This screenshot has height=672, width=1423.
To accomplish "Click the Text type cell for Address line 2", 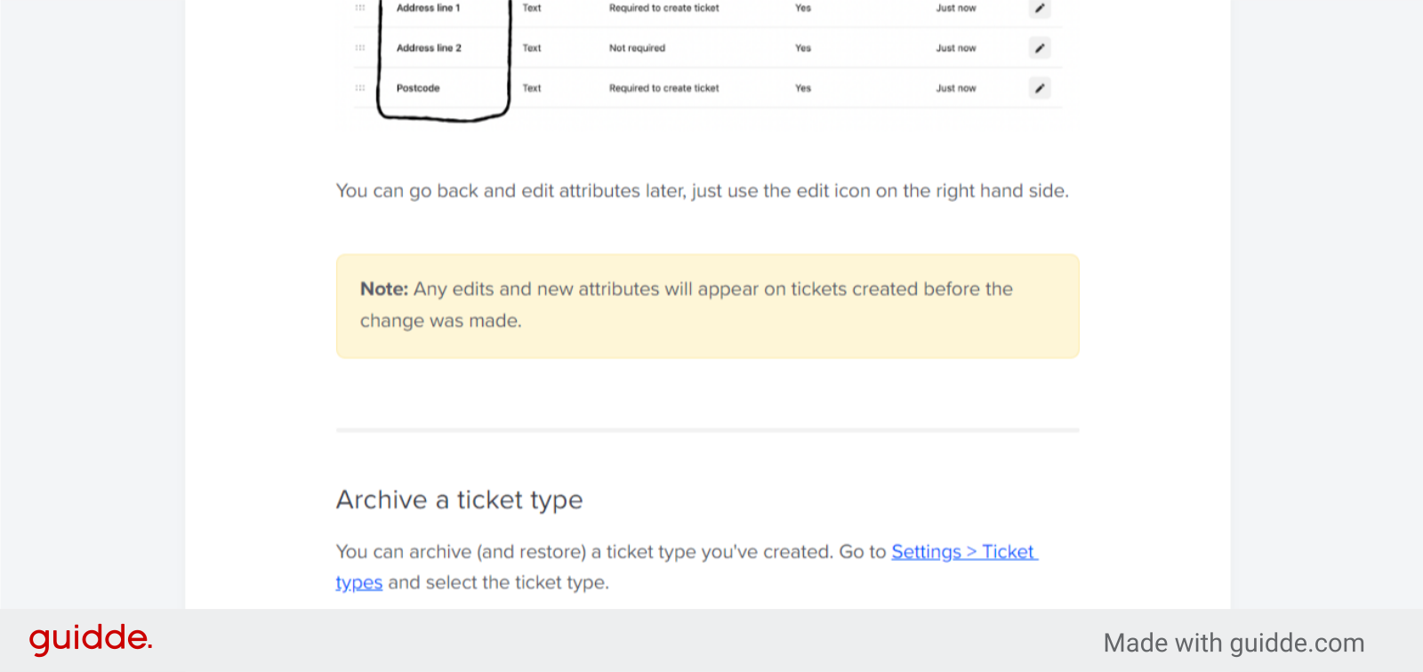I will coord(531,48).
